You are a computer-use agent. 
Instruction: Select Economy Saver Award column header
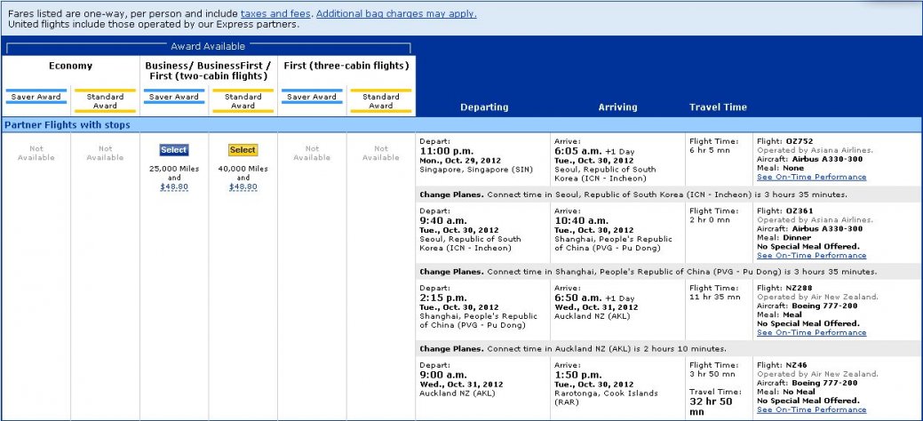36,97
